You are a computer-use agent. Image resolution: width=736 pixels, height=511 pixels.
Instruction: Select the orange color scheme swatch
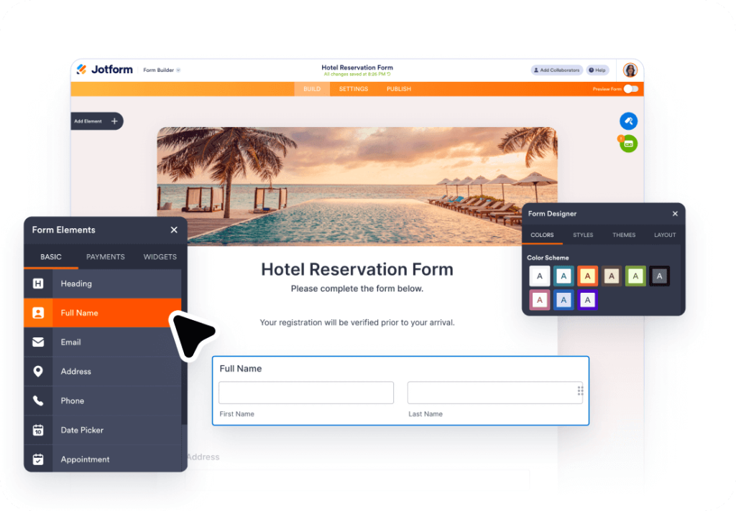tap(587, 276)
